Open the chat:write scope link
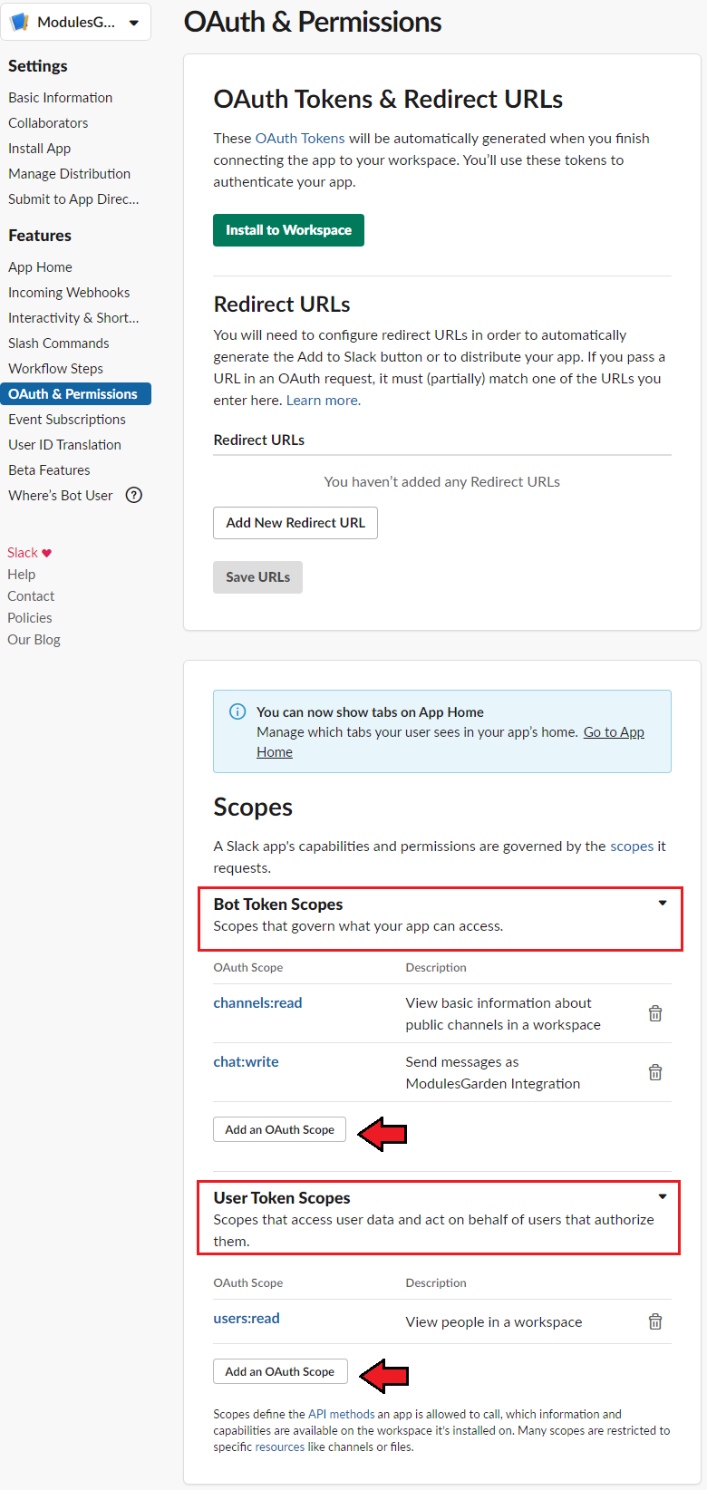Screen dimensions: 707x1490 (x=246, y=1061)
